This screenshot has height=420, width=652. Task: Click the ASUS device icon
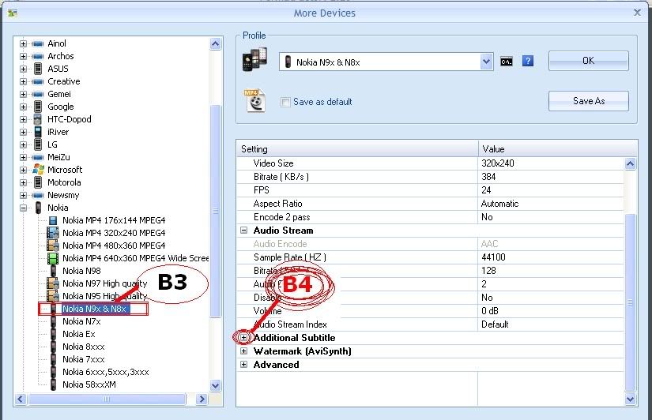click(x=38, y=69)
